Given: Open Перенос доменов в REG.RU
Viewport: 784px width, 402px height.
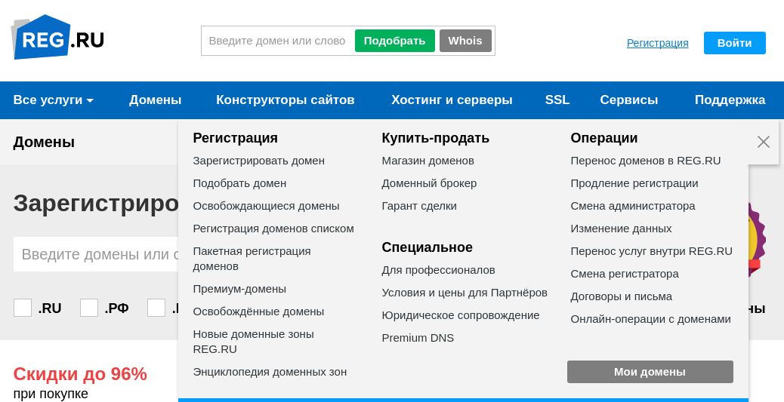Looking at the screenshot, I should click(x=646, y=161).
